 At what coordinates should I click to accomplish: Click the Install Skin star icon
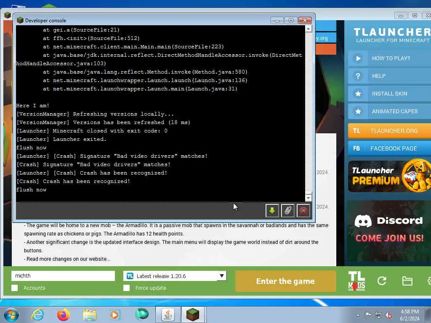coord(358,94)
